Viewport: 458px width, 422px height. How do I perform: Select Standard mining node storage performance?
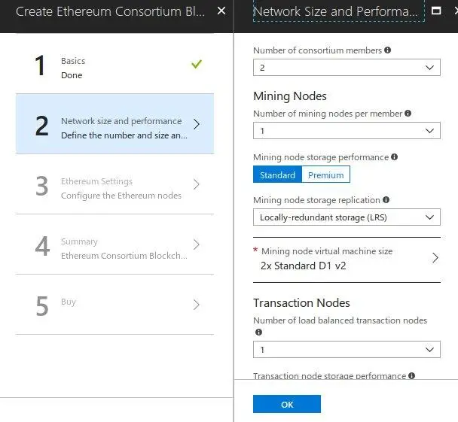[277, 175]
